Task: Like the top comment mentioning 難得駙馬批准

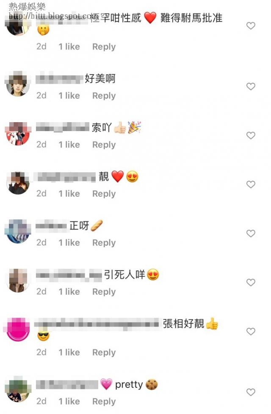Action: [x=250, y=25]
